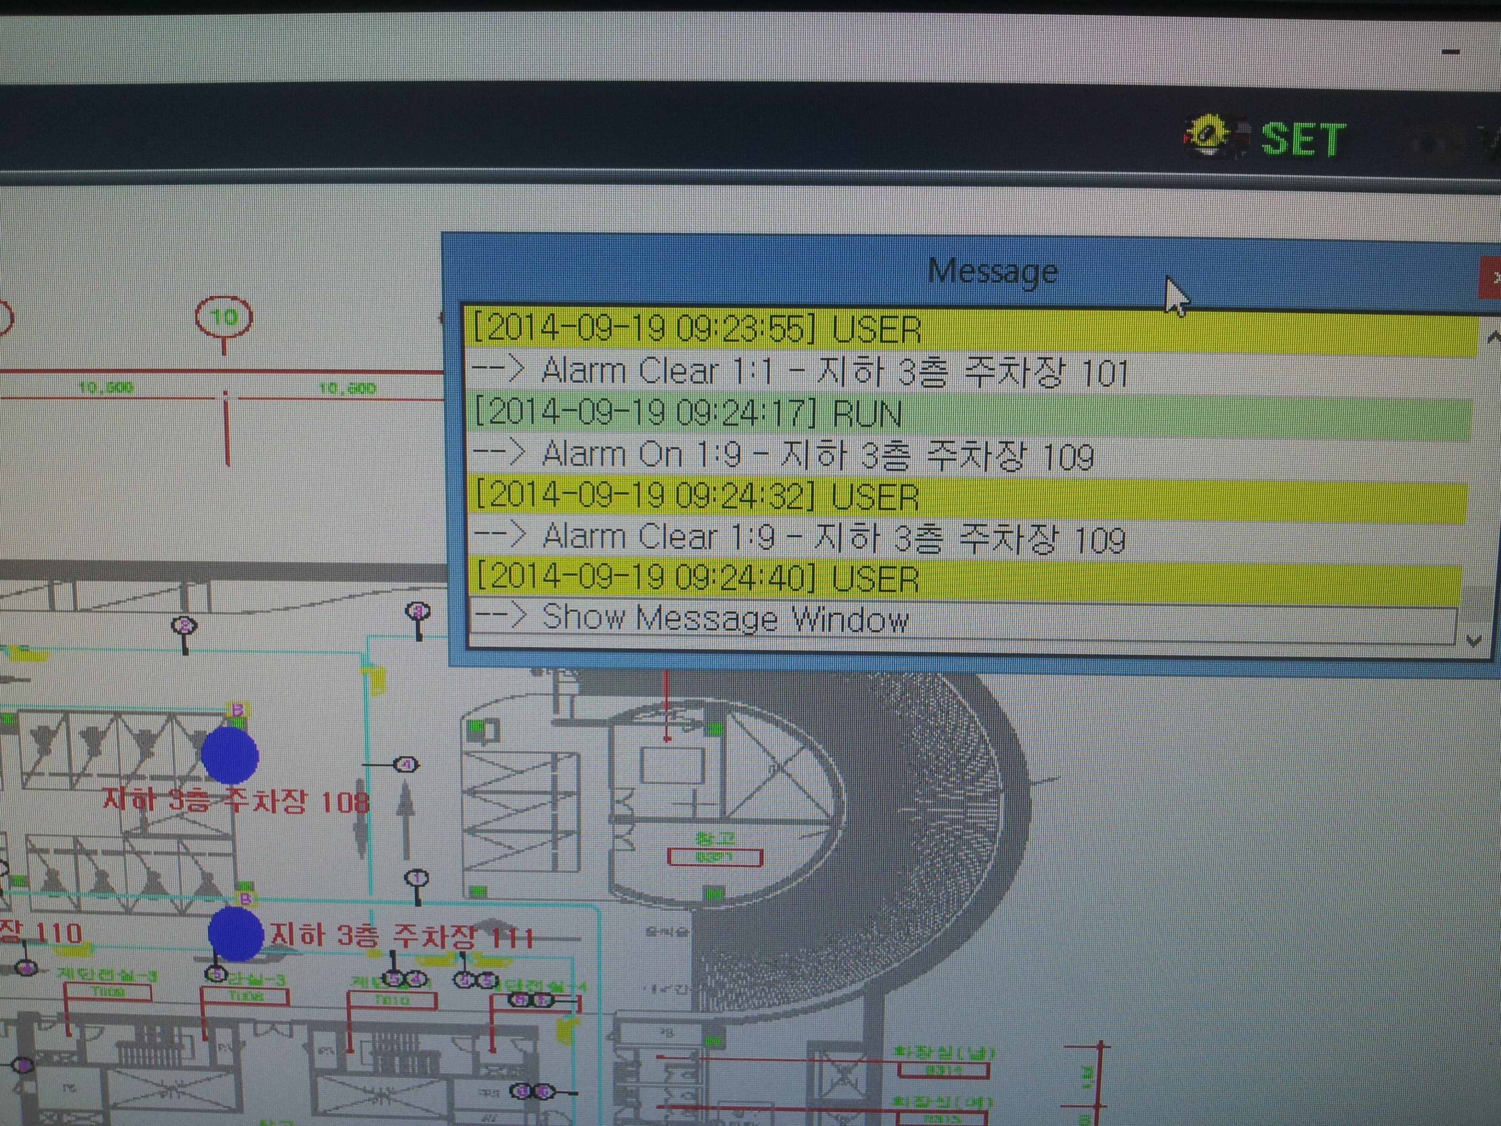This screenshot has height=1126, width=1501.
Task: Click the detector marker nearest the Message window's lower-left corner
Action: [418, 612]
